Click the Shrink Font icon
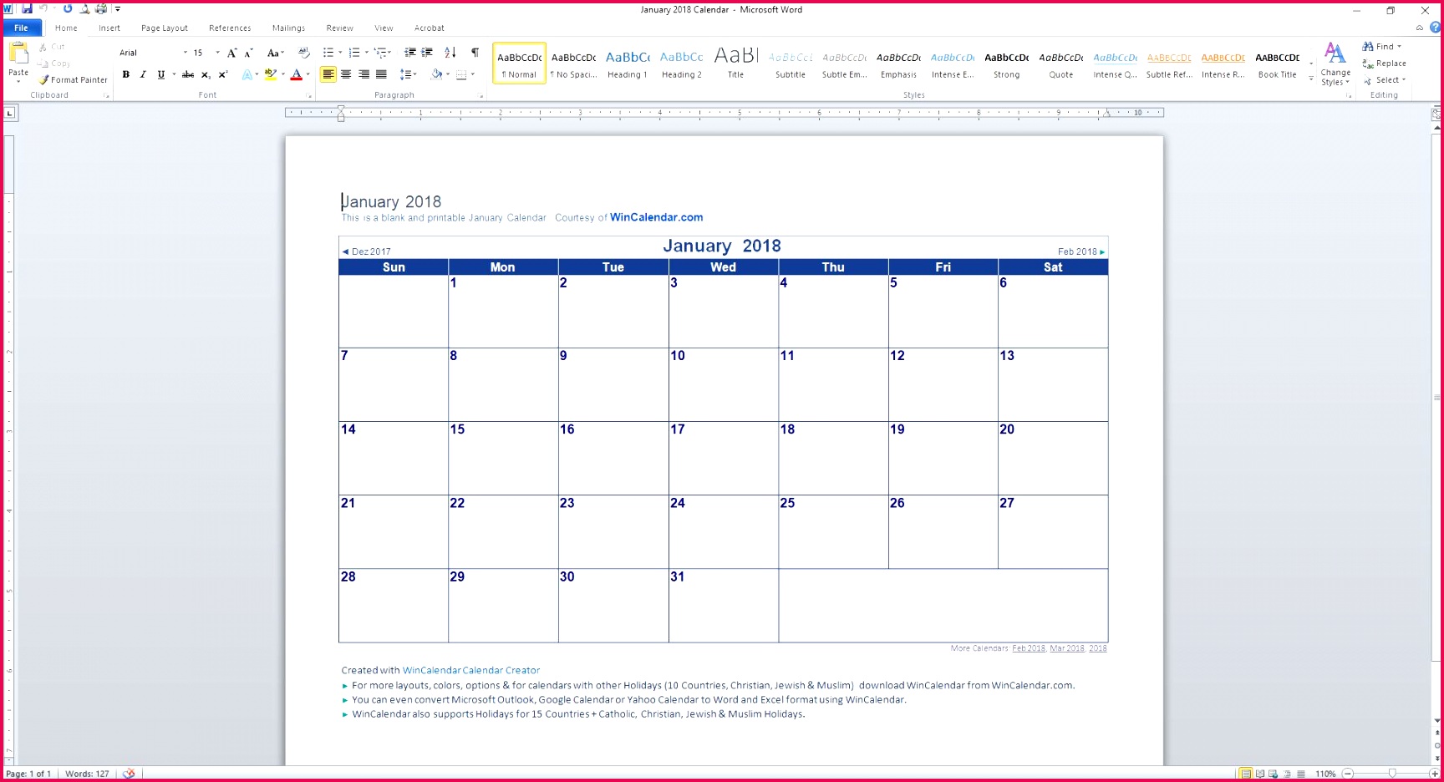This screenshot has width=1444, height=782. point(248,53)
